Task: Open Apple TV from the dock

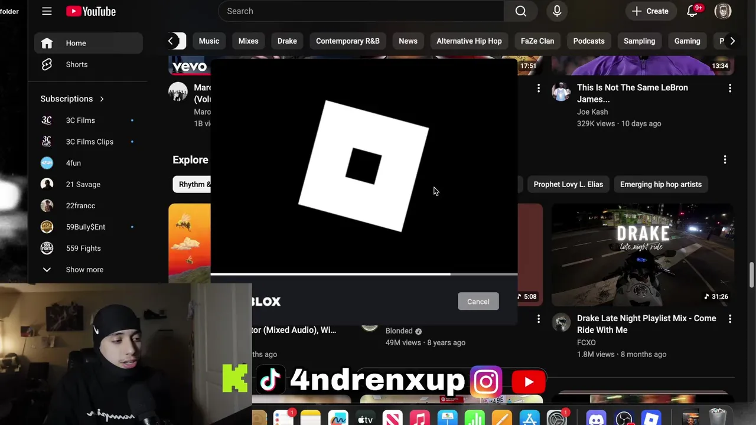Action: tap(365, 419)
